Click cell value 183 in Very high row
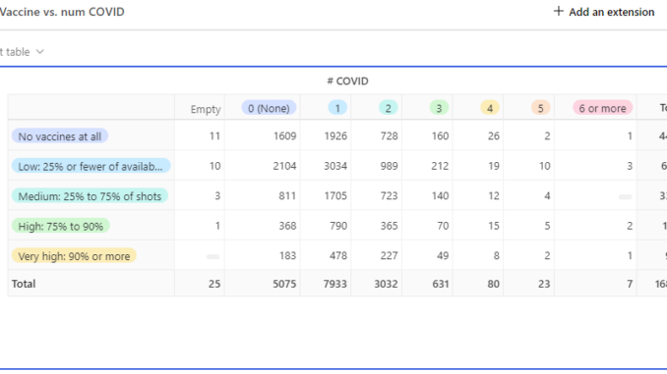667x374 pixels. click(287, 255)
